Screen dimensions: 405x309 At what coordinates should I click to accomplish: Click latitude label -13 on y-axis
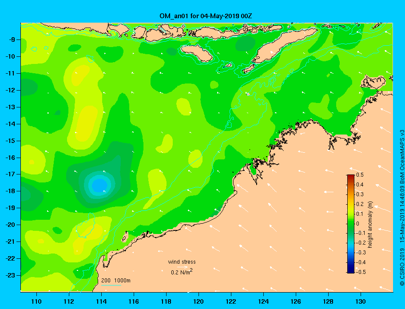pyautogui.click(x=10, y=107)
